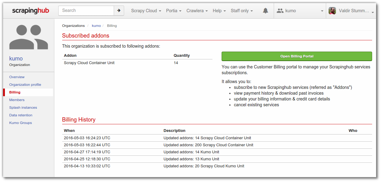
Task: Click the Scrapinghub logo
Action: pyautogui.click(x=31, y=11)
